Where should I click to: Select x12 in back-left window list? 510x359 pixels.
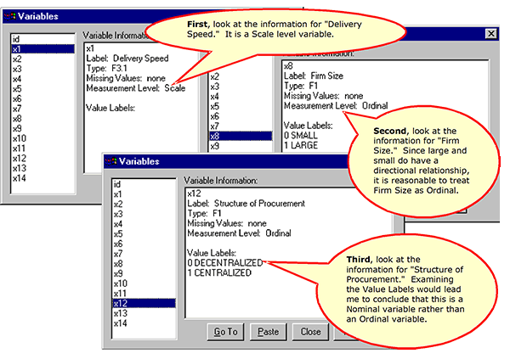click(42, 158)
